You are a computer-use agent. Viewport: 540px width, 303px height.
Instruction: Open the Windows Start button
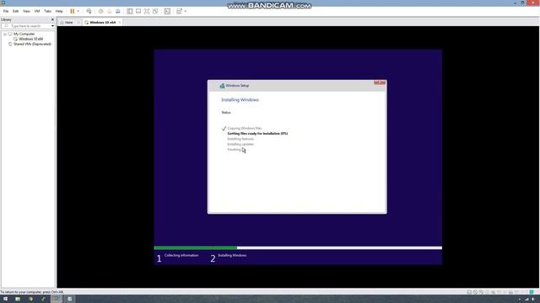click(x=5, y=299)
